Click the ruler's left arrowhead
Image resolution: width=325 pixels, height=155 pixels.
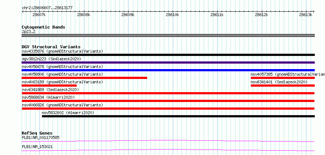[x=23, y=11]
